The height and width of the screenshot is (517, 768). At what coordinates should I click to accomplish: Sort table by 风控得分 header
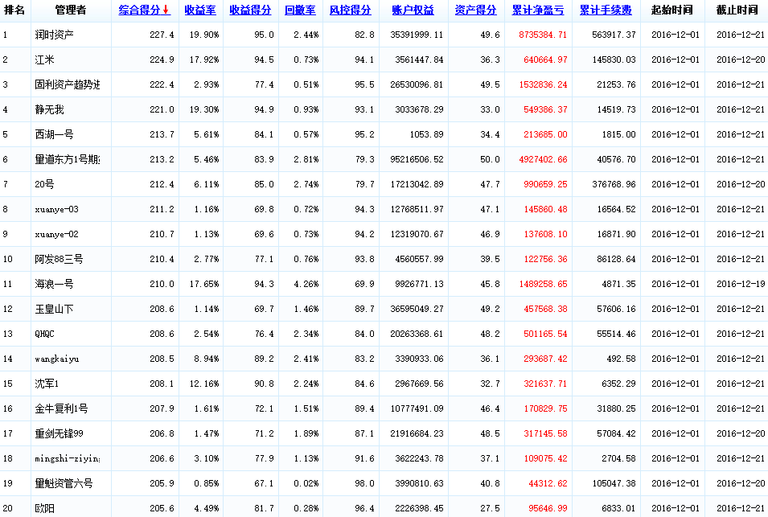tap(350, 10)
